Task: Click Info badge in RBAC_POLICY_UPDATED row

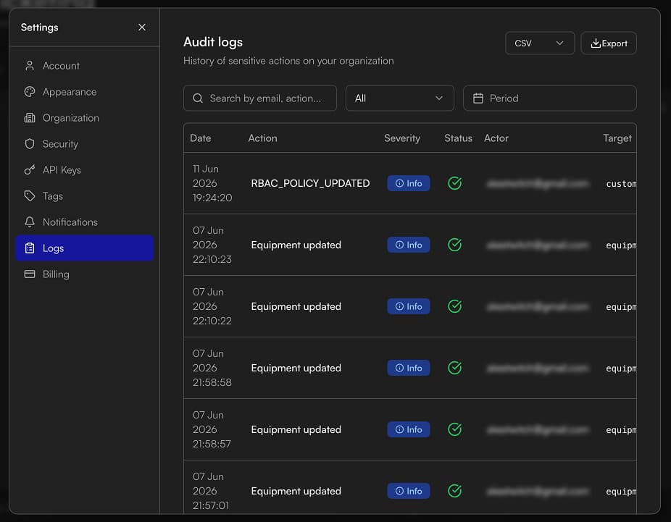Action: tap(408, 183)
